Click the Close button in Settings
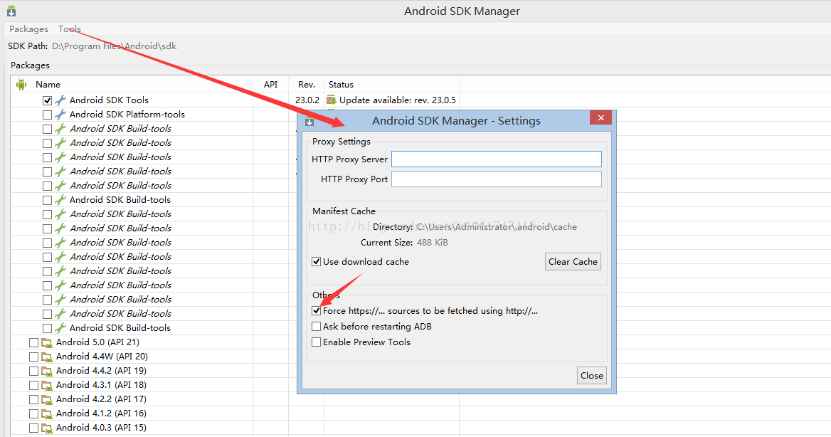 click(x=591, y=376)
